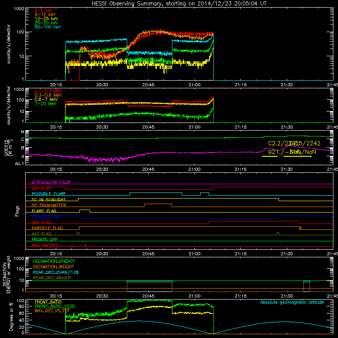The width and height of the screenshot is (338, 338).
Task: Select the ATTENUATOR_STATE flag label
Action: coord(51,183)
